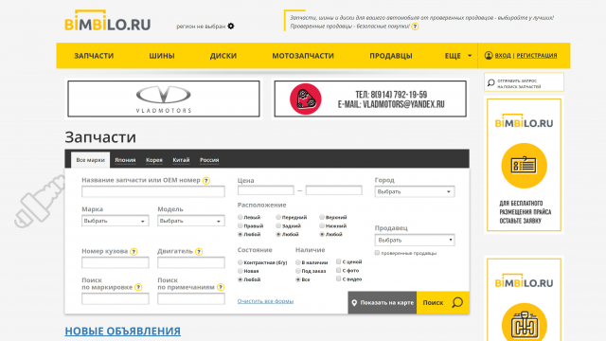Viewport: 606px width, 341px height.
Task: Switch to Корея tab
Action: pos(154,160)
